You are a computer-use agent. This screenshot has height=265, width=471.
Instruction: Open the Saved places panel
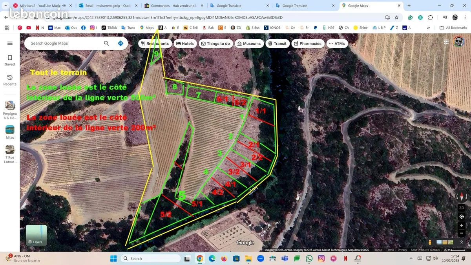10,60
